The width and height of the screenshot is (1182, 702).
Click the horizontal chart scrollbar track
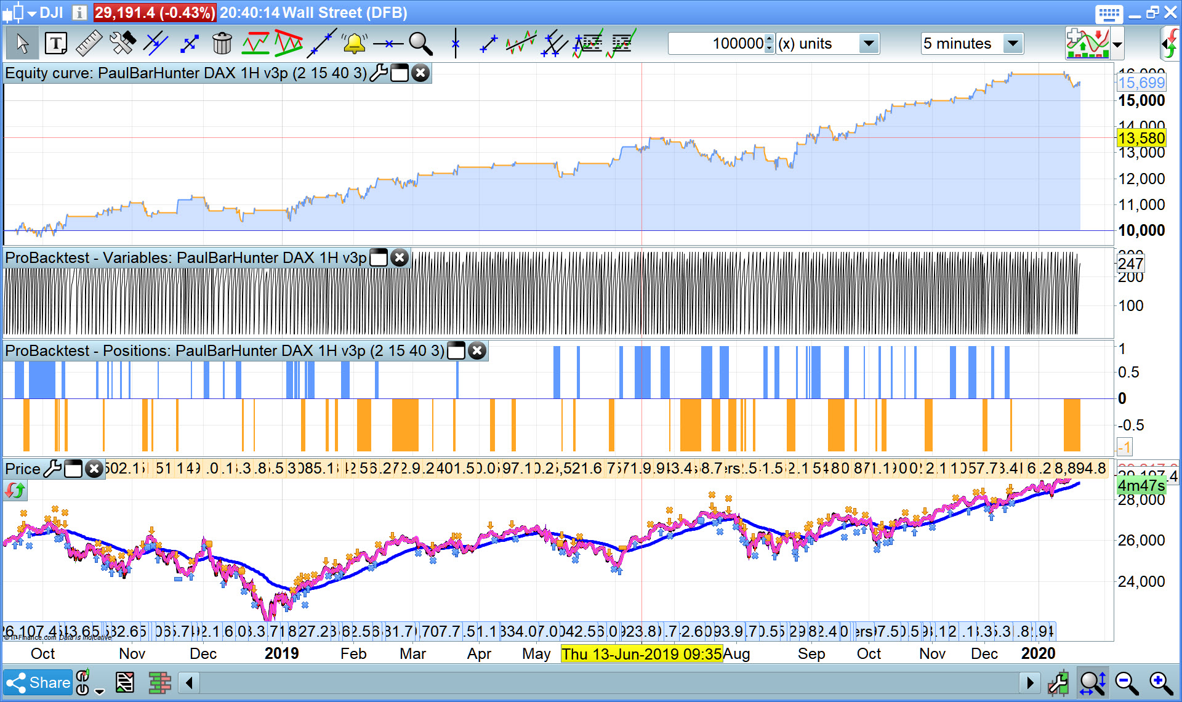pos(609,683)
